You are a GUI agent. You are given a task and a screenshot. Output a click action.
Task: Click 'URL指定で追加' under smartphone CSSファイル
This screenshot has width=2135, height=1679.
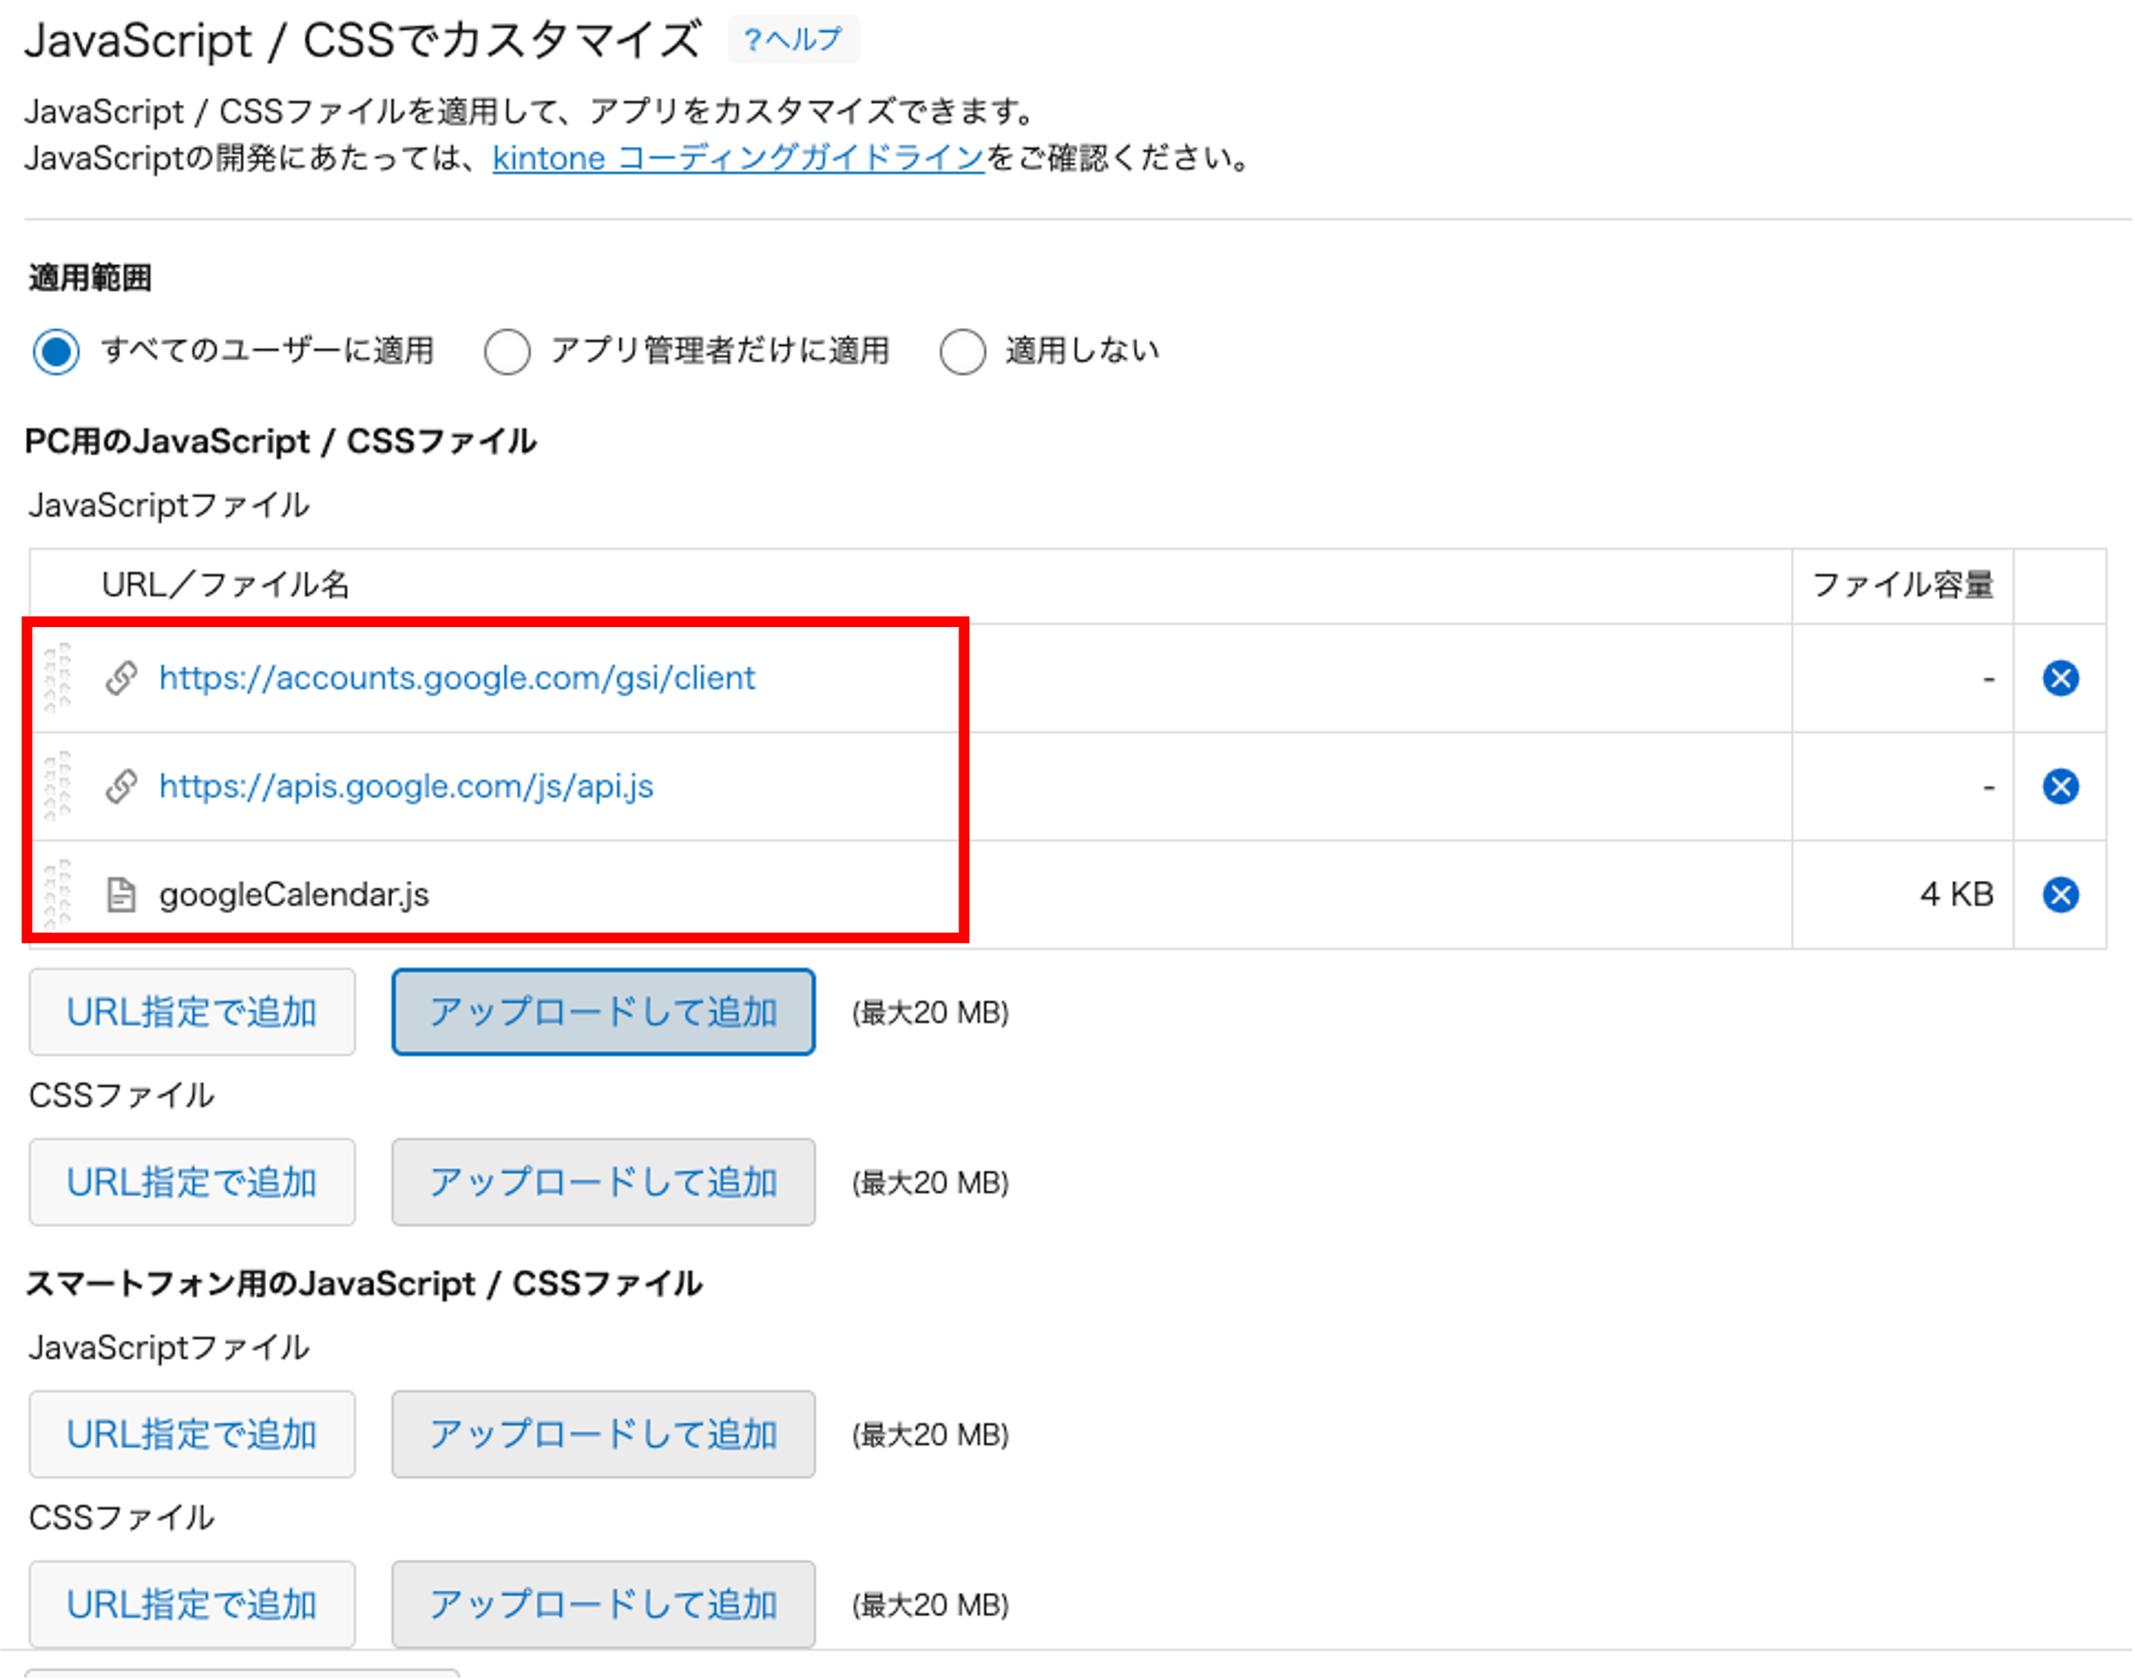tap(192, 1603)
